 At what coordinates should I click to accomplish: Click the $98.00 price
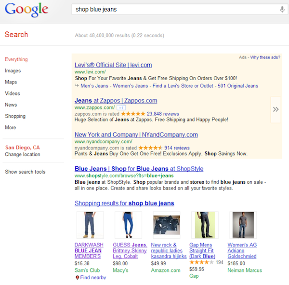(120, 263)
